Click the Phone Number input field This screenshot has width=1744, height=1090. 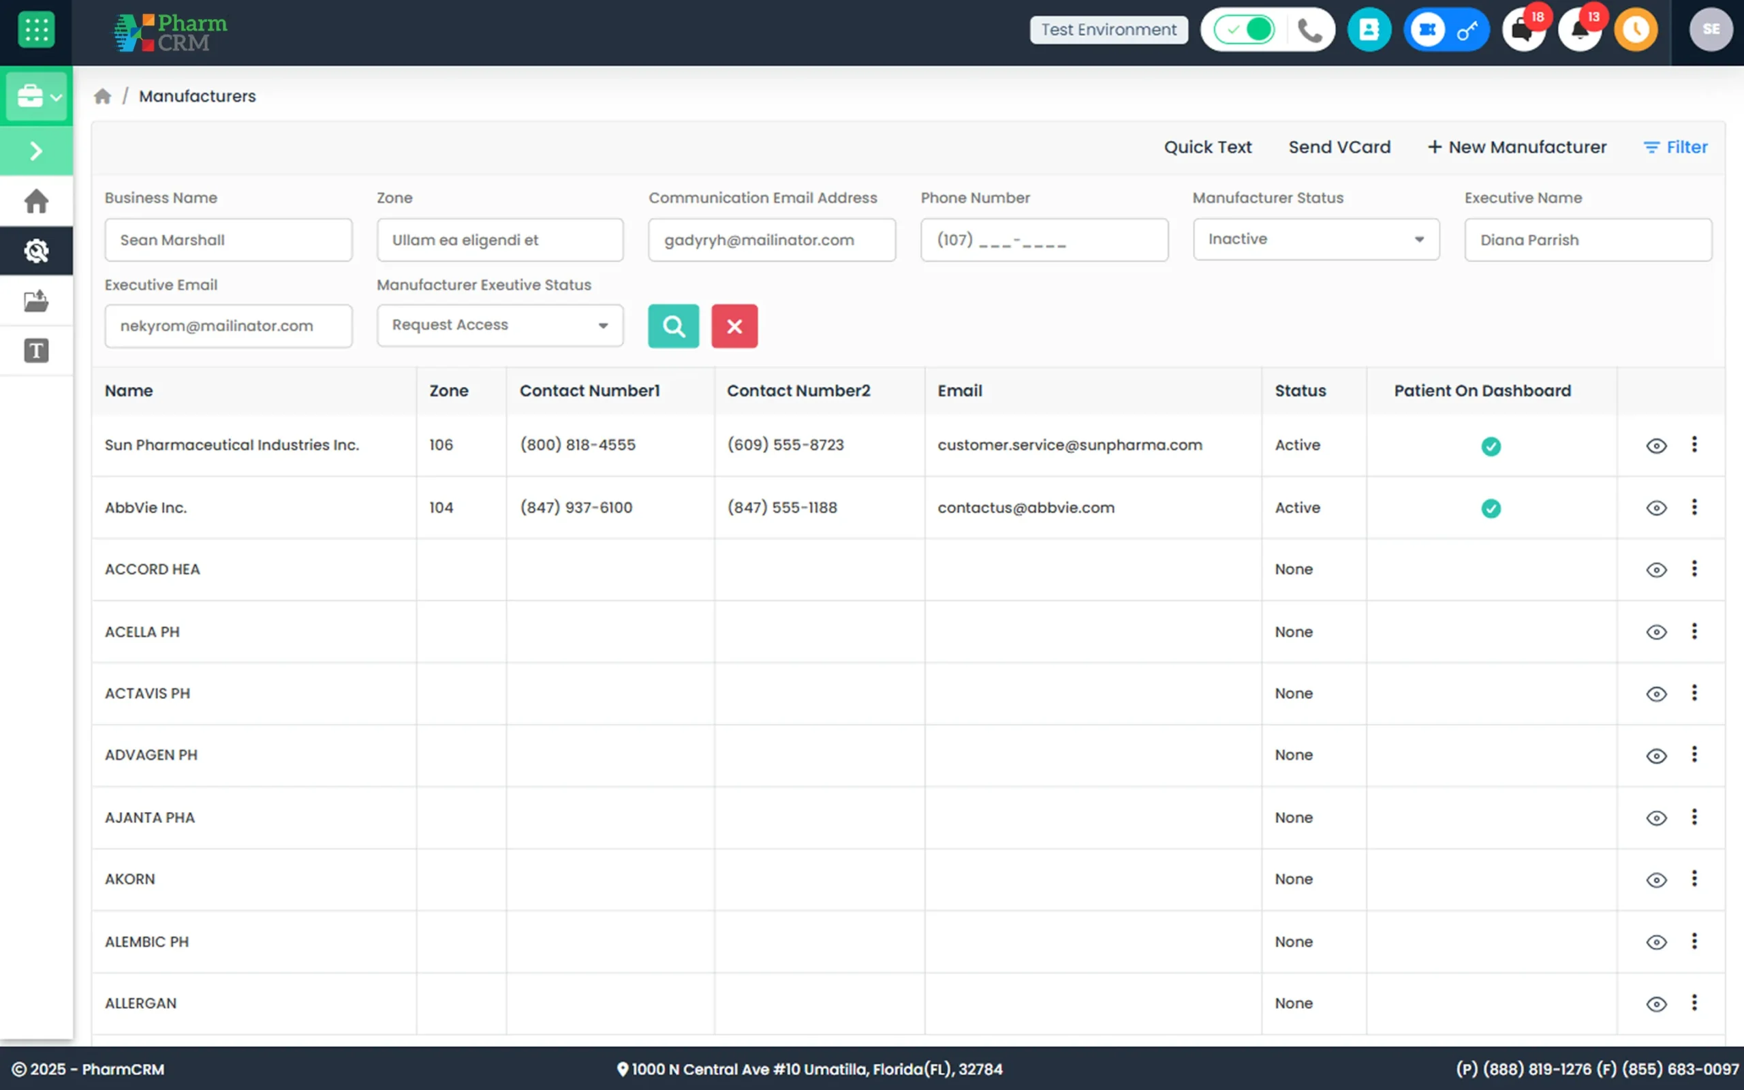pos(1044,240)
